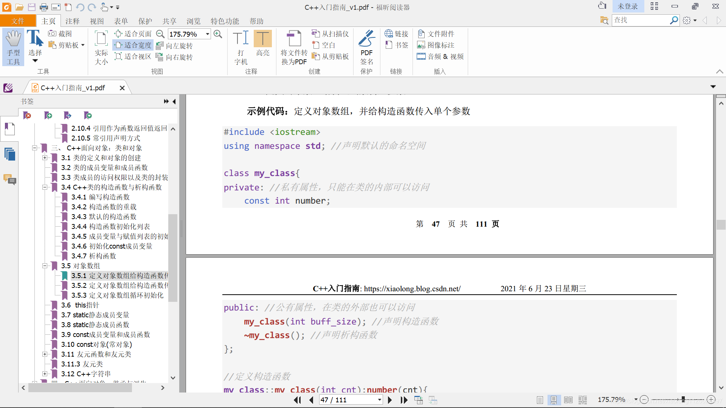Open the 文件 menu

pos(18,21)
